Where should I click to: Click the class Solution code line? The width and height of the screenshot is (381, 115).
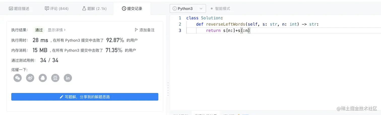tap(205, 18)
